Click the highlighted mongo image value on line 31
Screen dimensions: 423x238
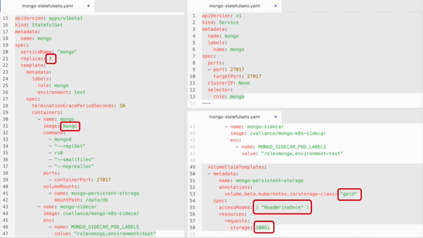tap(70, 126)
